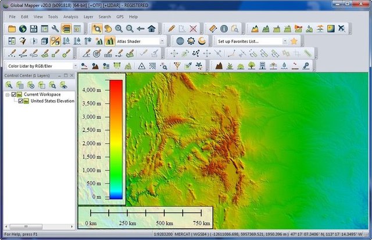Select the United States Elevation layer name
372x240 pixels.
coord(52,101)
